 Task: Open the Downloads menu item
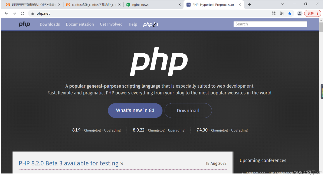(x=50, y=24)
